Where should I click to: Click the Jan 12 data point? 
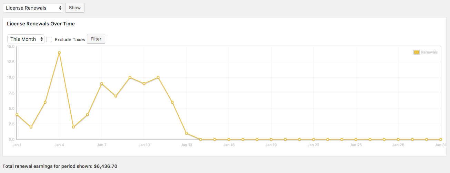172,102
